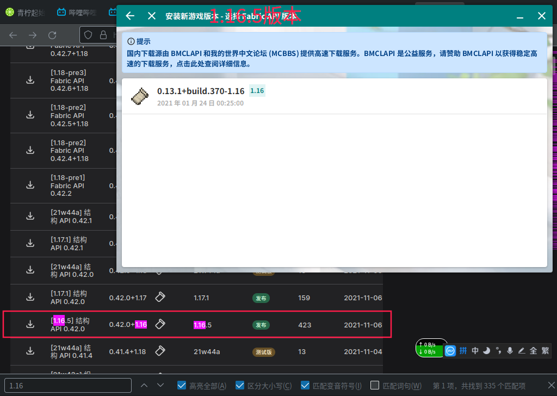Click the 1.16 version tag
The height and width of the screenshot is (396, 557).
tap(257, 91)
